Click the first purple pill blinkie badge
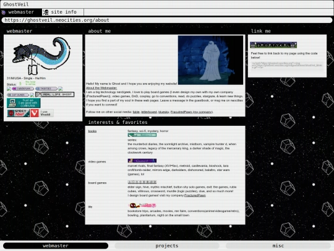 click(23, 89)
